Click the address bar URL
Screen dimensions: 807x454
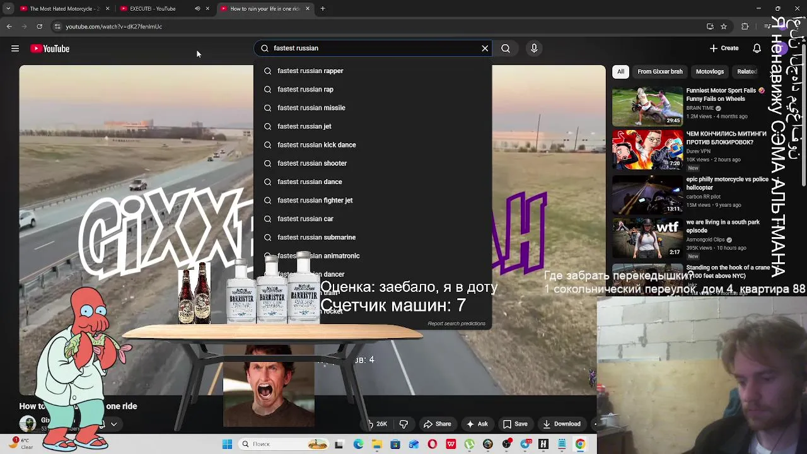114,26
